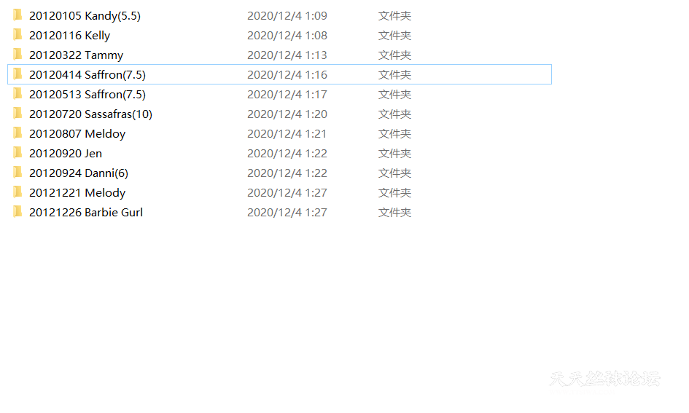The height and width of the screenshot is (413, 689).
Task: Click the 文件夹 type label for 20121221 Melody
Action: tap(394, 193)
